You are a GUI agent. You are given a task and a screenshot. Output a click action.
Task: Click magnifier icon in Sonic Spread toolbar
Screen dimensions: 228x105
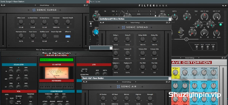(169, 23)
